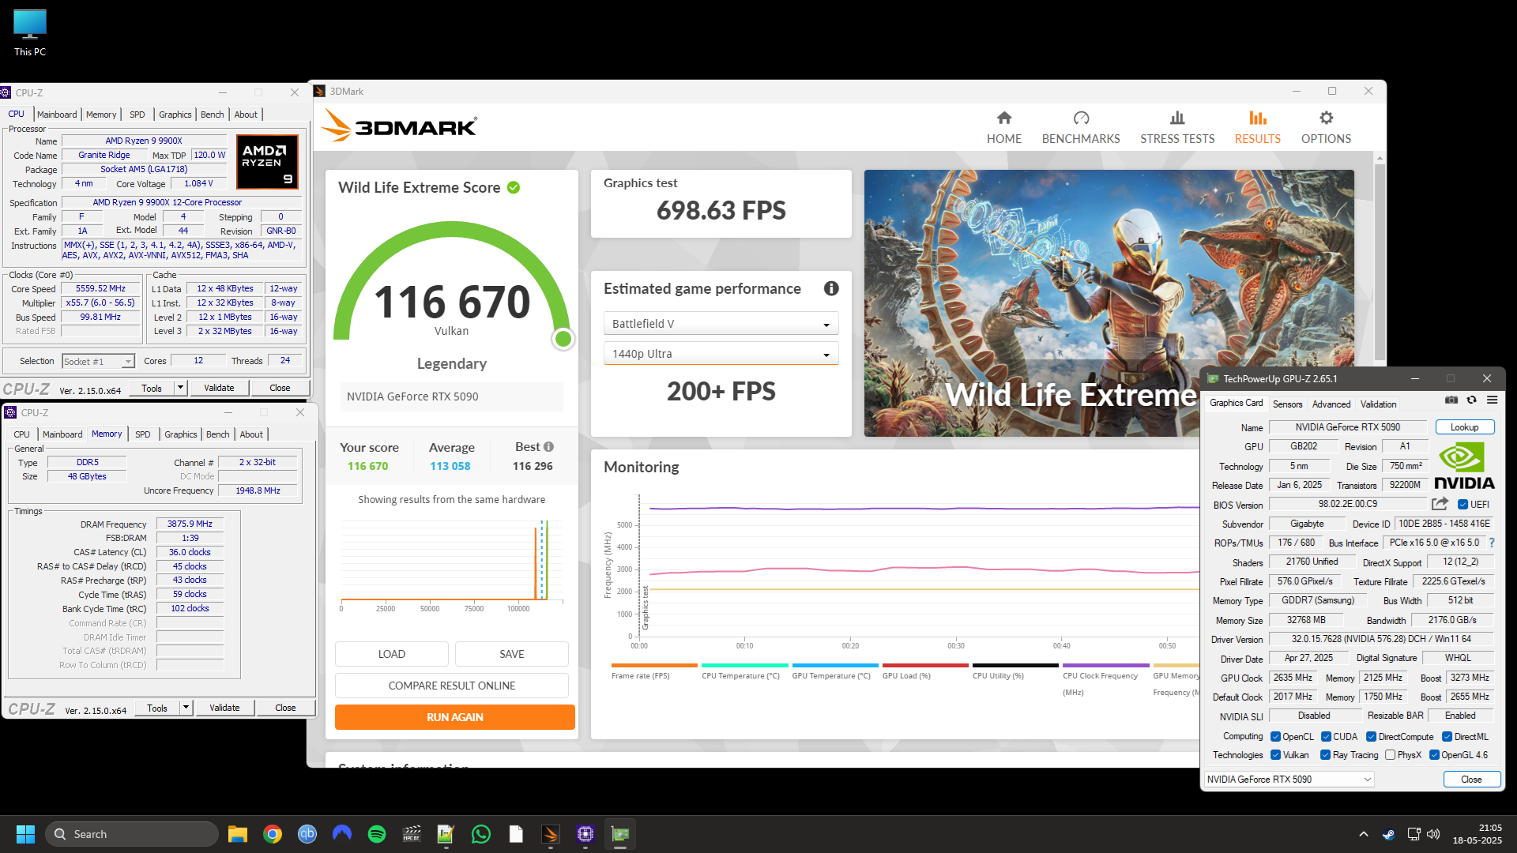Open WhatsApp from the taskbar
Viewport: 1517px width, 853px height.
(481, 834)
